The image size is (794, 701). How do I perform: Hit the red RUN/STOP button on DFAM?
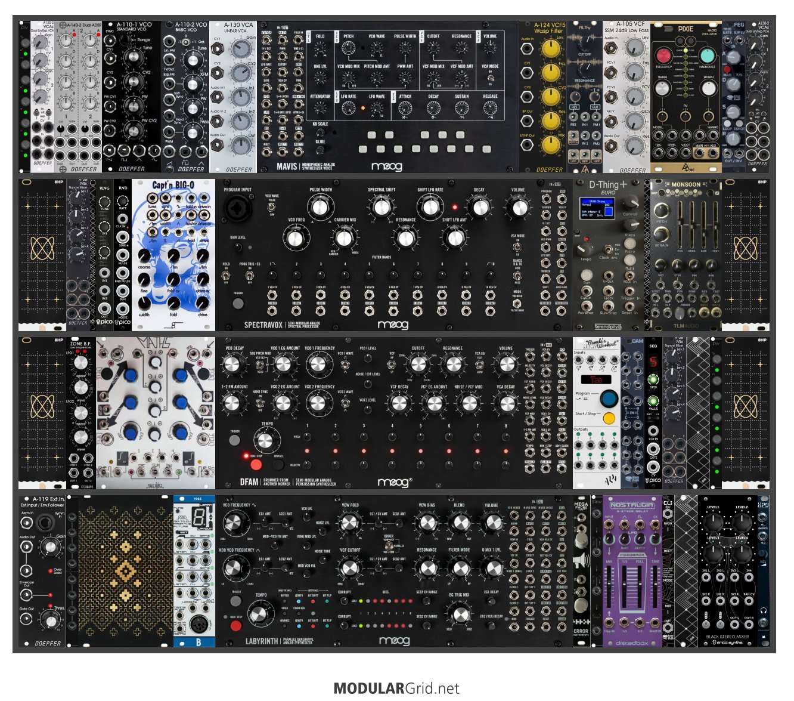(x=256, y=465)
